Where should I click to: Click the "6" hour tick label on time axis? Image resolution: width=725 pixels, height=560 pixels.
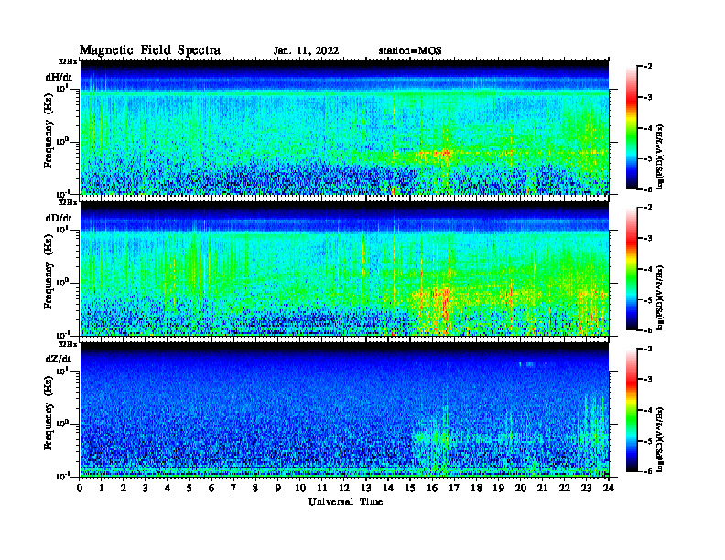(211, 488)
